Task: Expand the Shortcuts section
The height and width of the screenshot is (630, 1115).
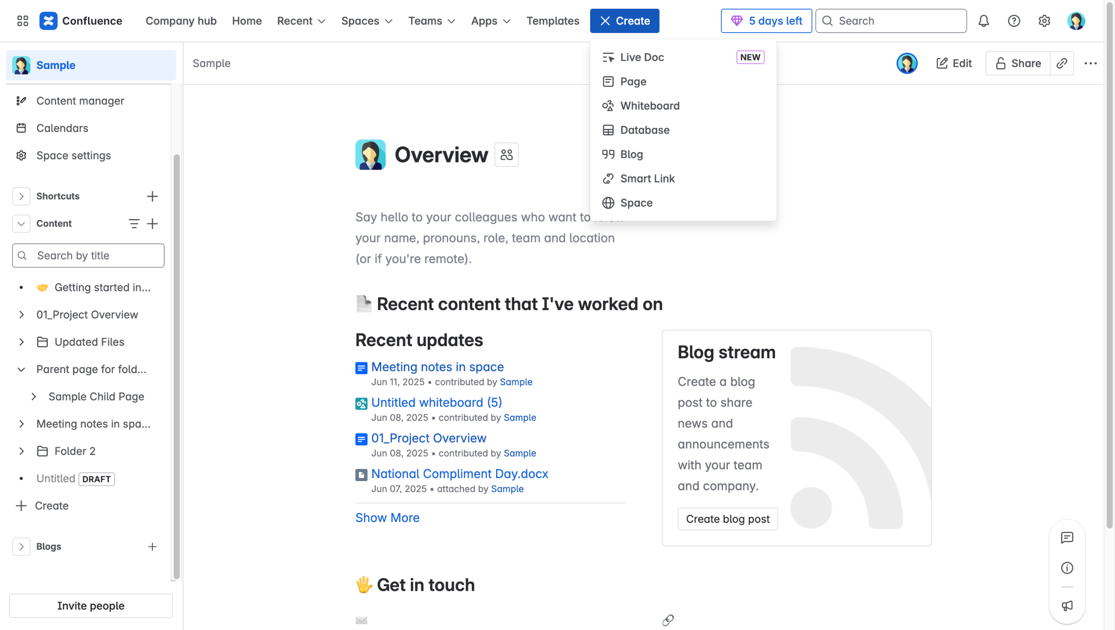Action: [21, 196]
